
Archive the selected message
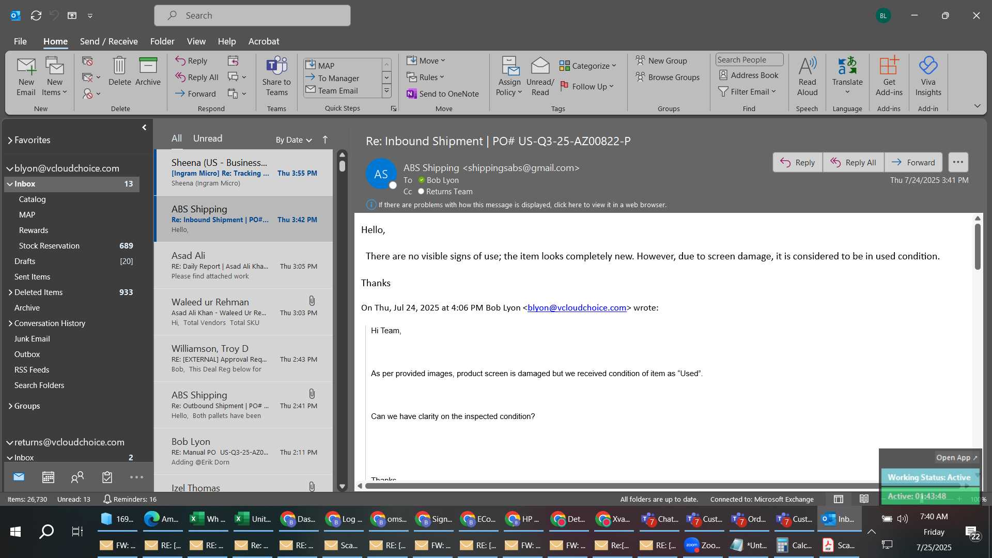[x=148, y=71]
